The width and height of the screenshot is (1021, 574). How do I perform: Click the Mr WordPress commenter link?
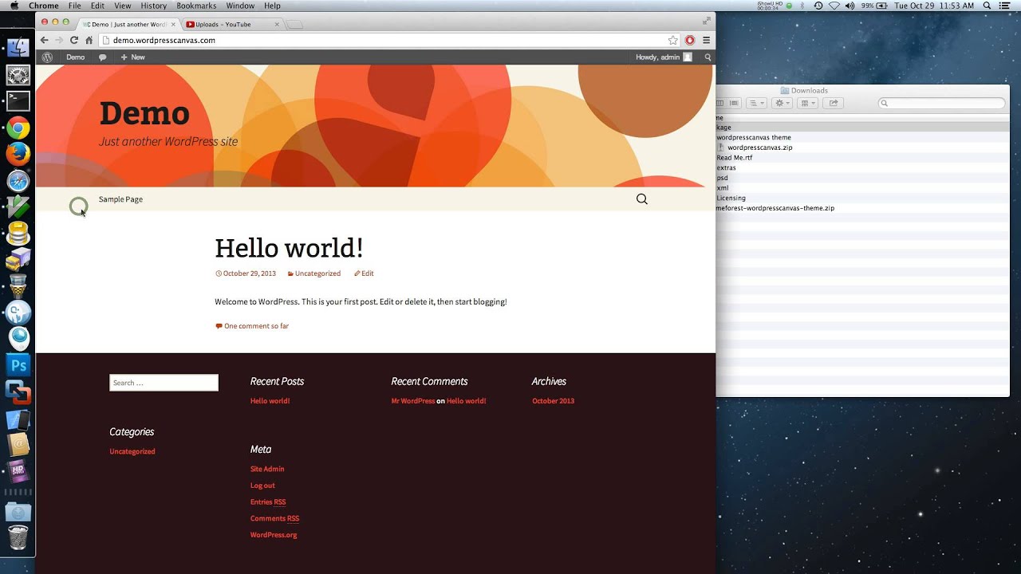click(x=413, y=401)
